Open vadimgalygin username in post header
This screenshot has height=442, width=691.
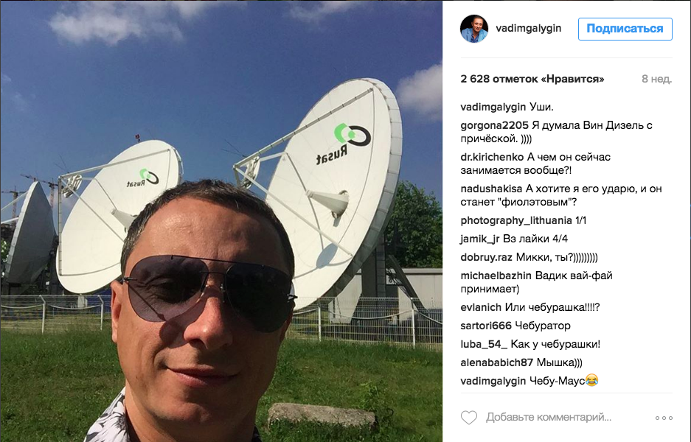528,28
